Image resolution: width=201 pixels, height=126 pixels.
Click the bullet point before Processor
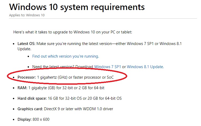[x=14, y=78]
